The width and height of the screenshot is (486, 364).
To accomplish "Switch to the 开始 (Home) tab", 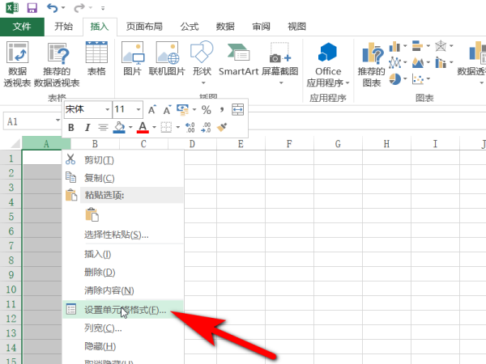I will tap(63, 27).
